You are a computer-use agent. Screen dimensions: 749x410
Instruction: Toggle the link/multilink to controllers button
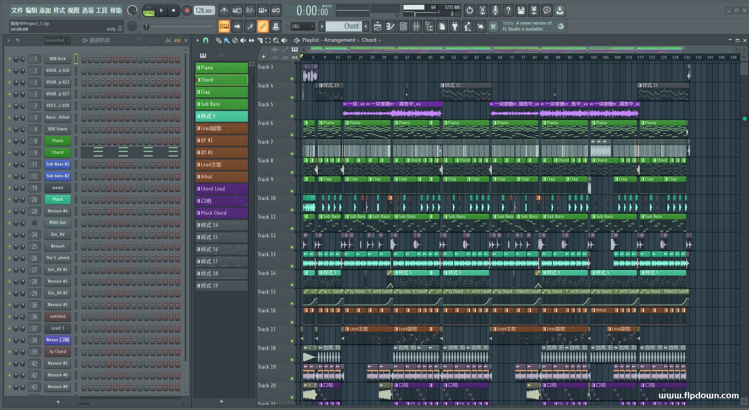263,27
